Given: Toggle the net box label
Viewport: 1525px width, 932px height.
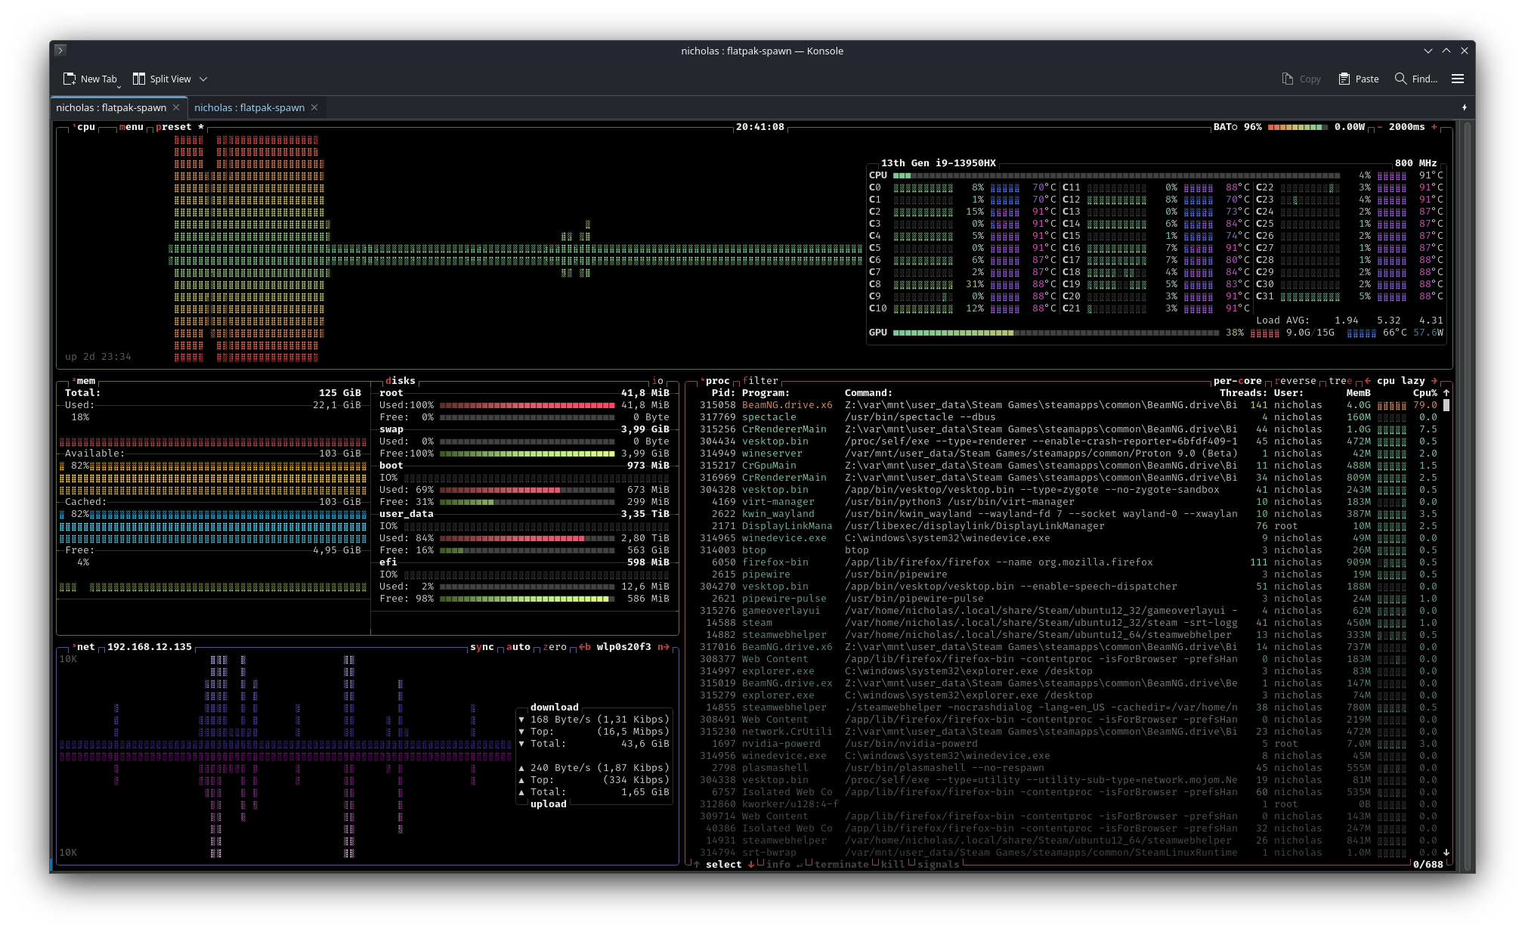Looking at the screenshot, I should coord(84,647).
